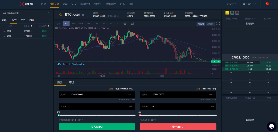The width and height of the screenshot is (278, 132).
Task: Expand the account 1561 dropdown menu
Action: coord(250,4)
